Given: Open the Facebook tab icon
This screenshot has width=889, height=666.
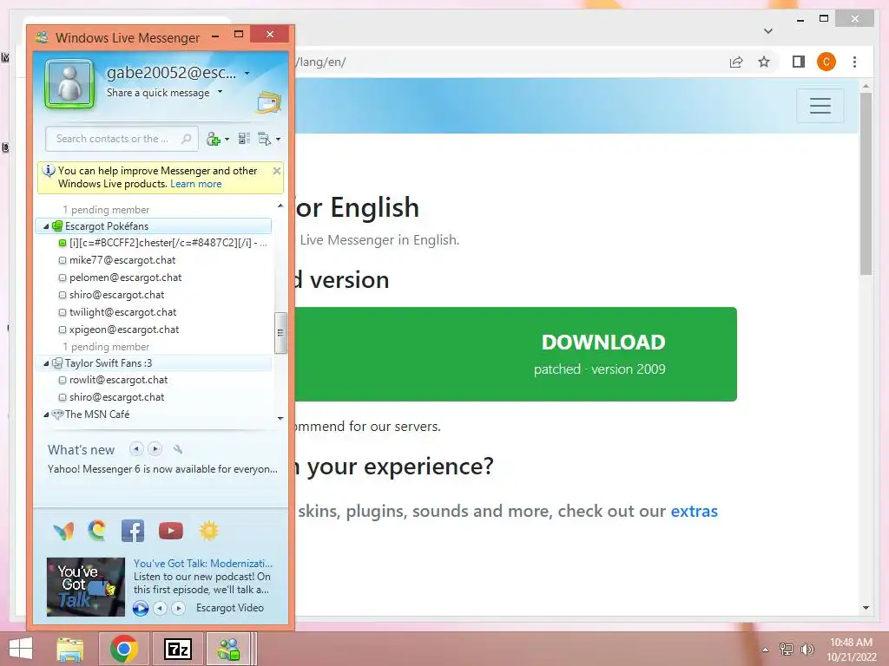Looking at the screenshot, I should [133, 531].
